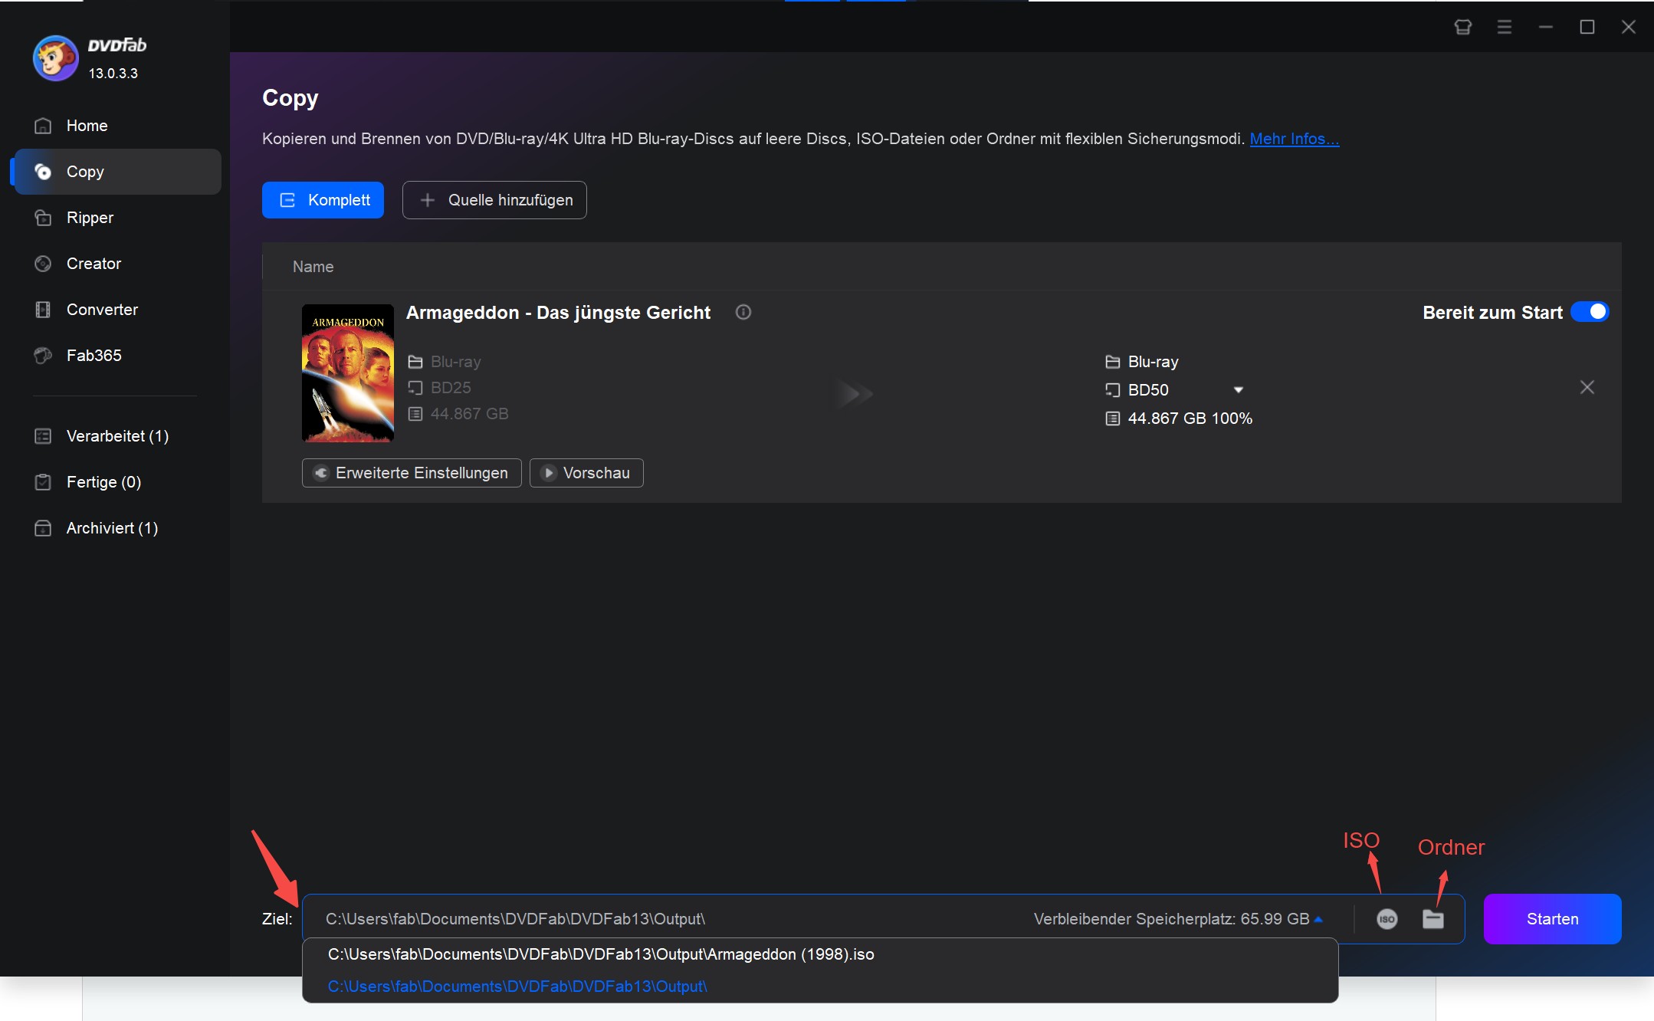The image size is (1654, 1021).
Task: Show Verarbeitet (1) task list
Action: point(117,436)
